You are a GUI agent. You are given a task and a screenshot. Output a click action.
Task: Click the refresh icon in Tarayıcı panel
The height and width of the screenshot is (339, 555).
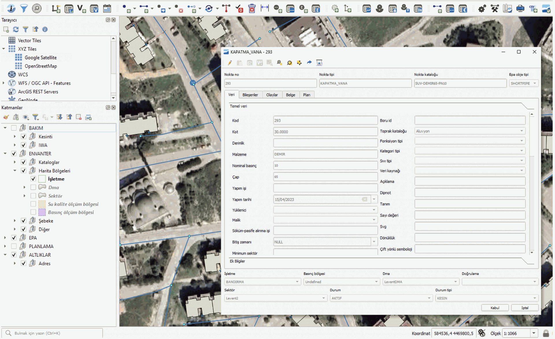(x=16, y=29)
